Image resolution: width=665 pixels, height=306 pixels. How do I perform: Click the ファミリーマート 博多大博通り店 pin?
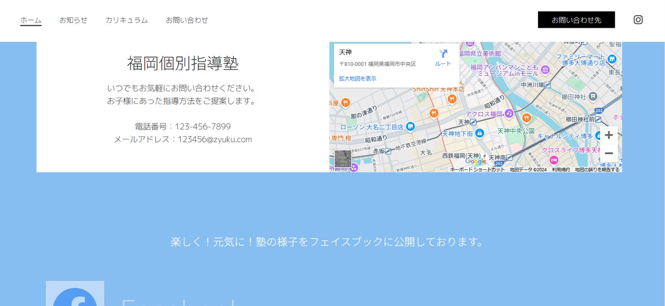(x=612, y=59)
